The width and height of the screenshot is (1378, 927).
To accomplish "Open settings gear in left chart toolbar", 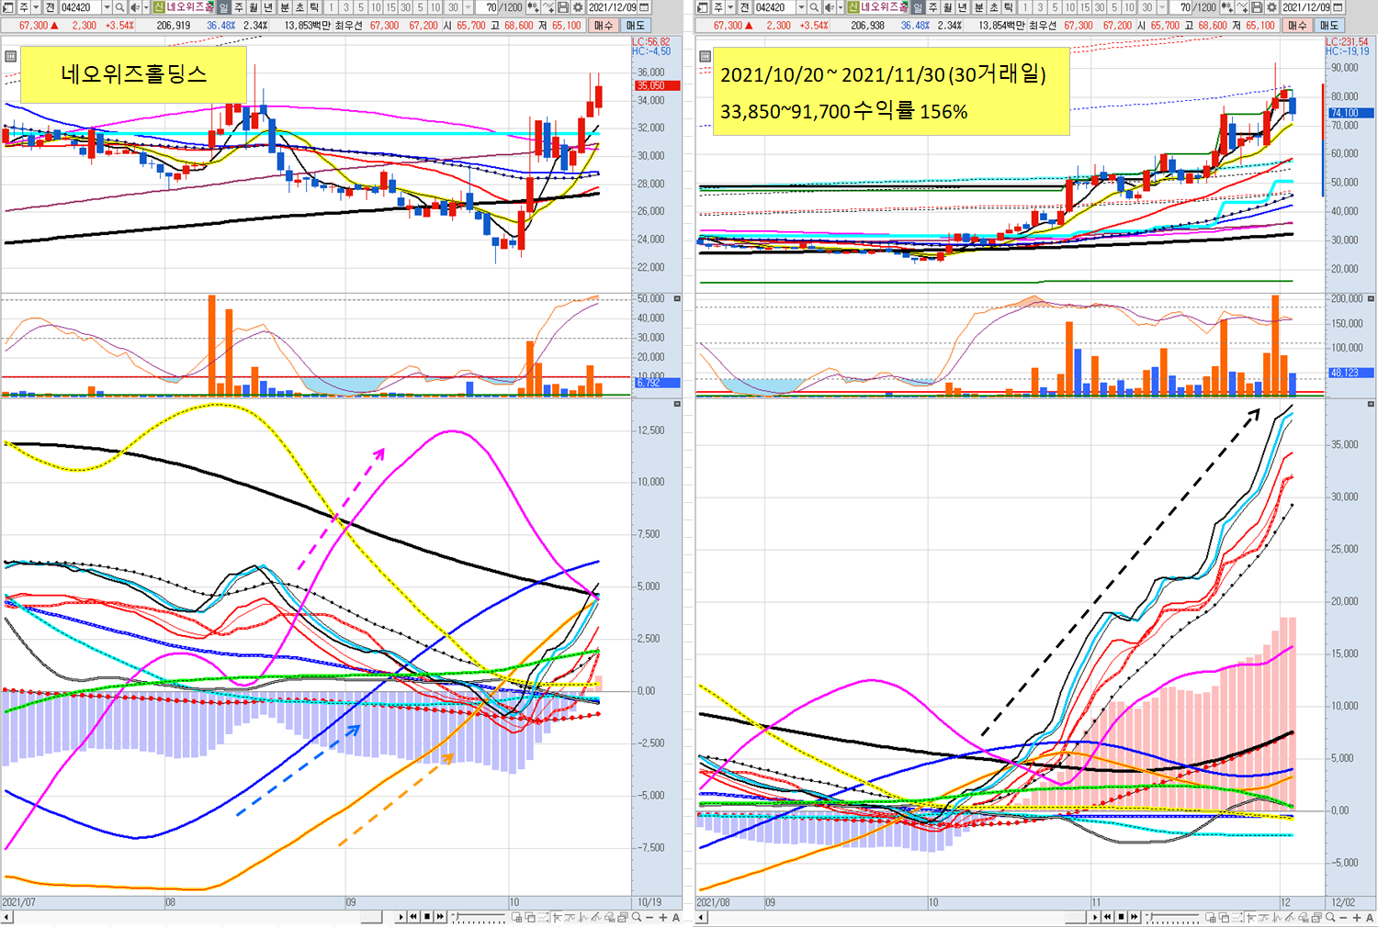I will pyautogui.click(x=578, y=7).
